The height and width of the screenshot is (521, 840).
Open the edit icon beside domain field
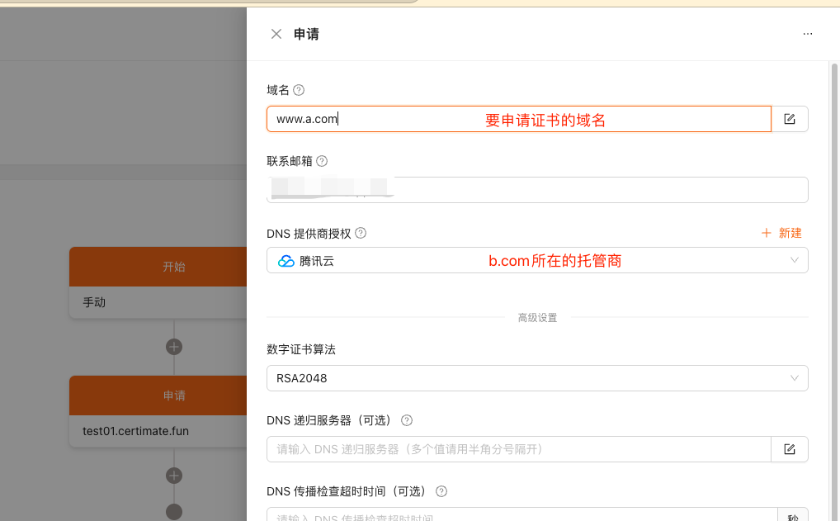point(790,119)
